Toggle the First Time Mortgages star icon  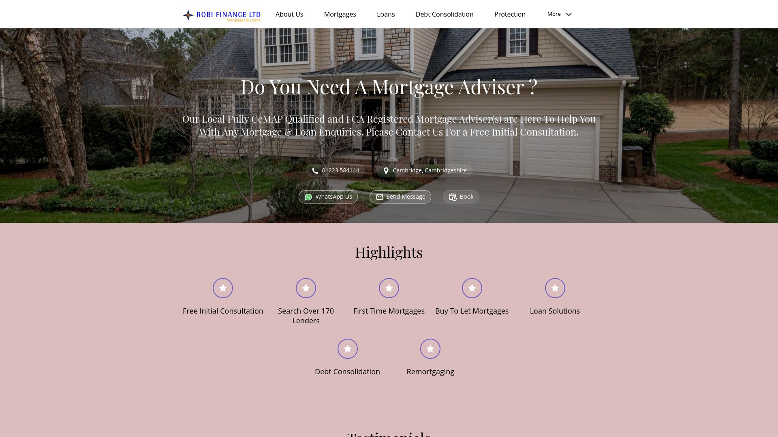coord(389,288)
